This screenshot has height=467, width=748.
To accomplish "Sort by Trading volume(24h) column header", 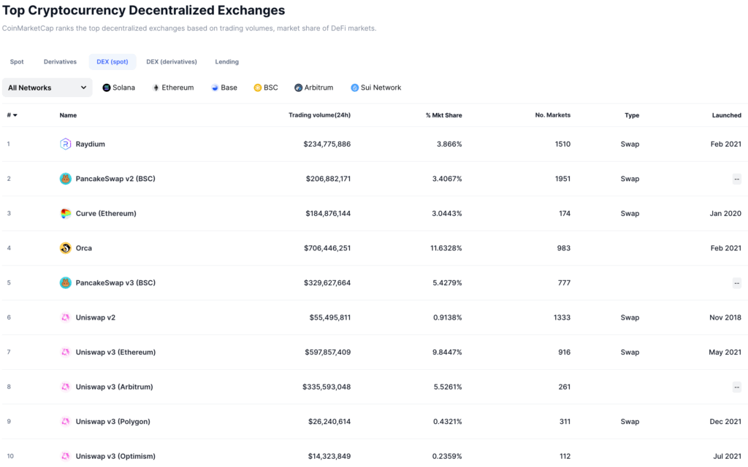I will tap(319, 115).
